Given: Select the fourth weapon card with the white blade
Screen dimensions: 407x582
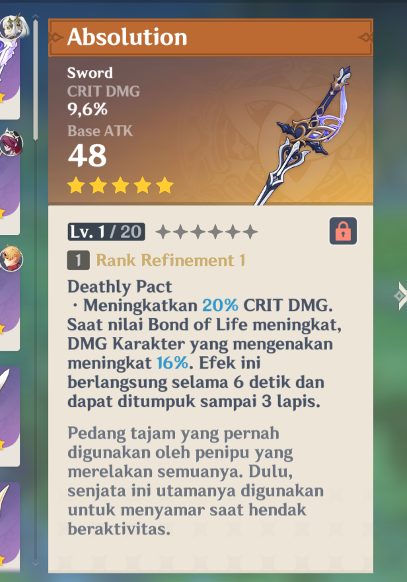Looking at the screenshot, I should [x=10, y=416].
